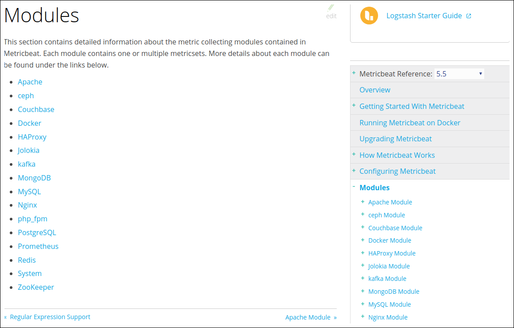The height and width of the screenshot is (328, 514).
Task: Open Apache Module in sidebar tree
Action: click(390, 202)
